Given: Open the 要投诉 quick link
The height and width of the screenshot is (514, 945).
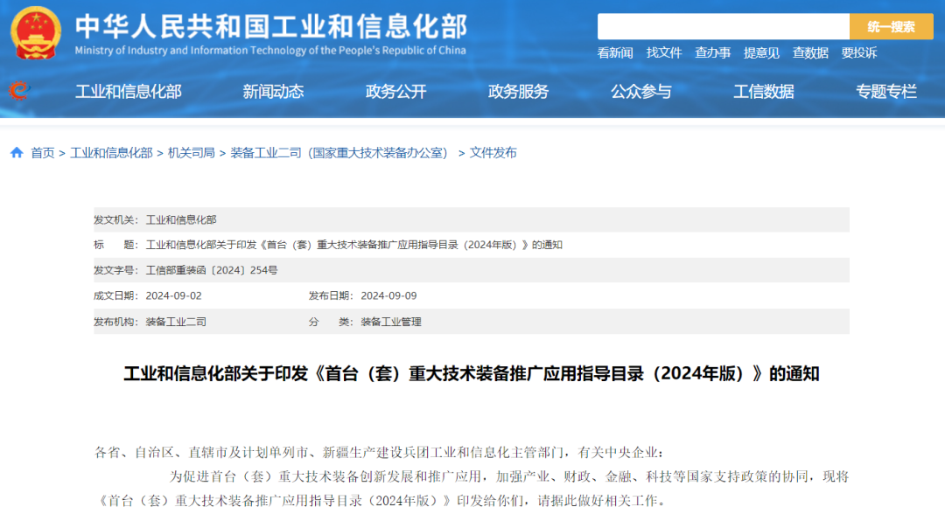Looking at the screenshot, I should coord(859,53).
